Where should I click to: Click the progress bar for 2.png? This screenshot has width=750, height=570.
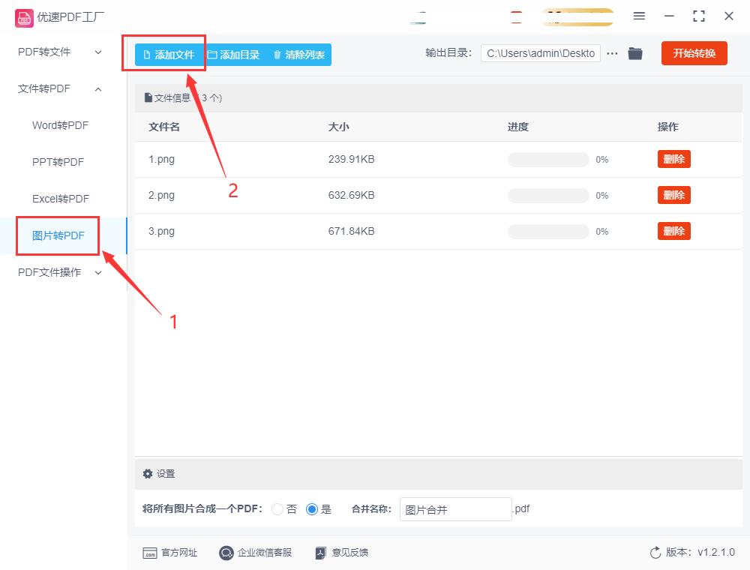[x=547, y=195]
